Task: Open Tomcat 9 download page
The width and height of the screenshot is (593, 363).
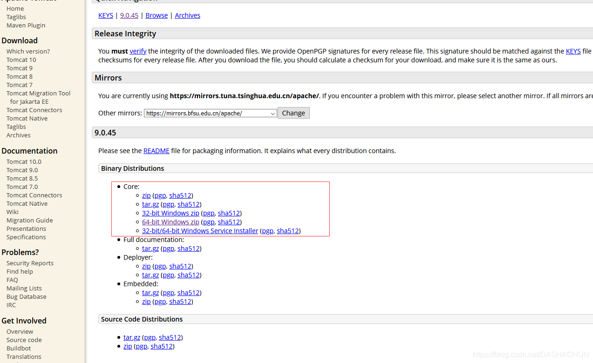Action: point(20,68)
